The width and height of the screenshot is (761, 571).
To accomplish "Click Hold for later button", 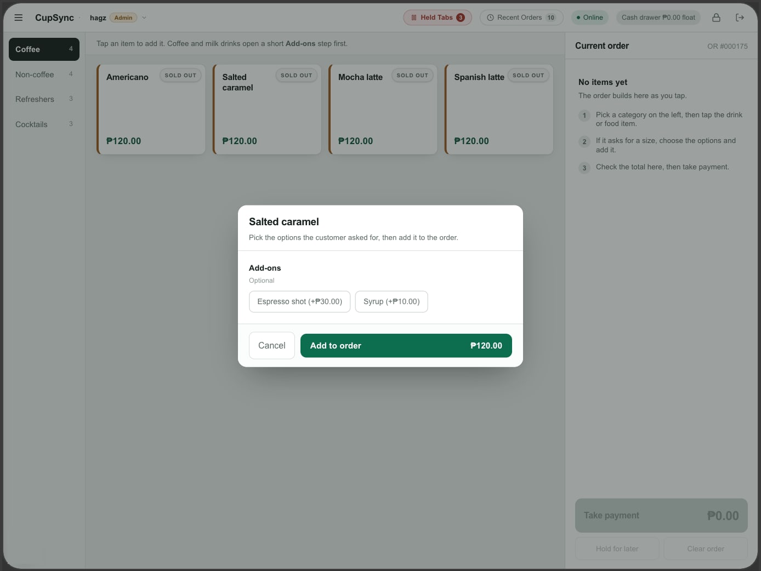I will tap(617, 549).
